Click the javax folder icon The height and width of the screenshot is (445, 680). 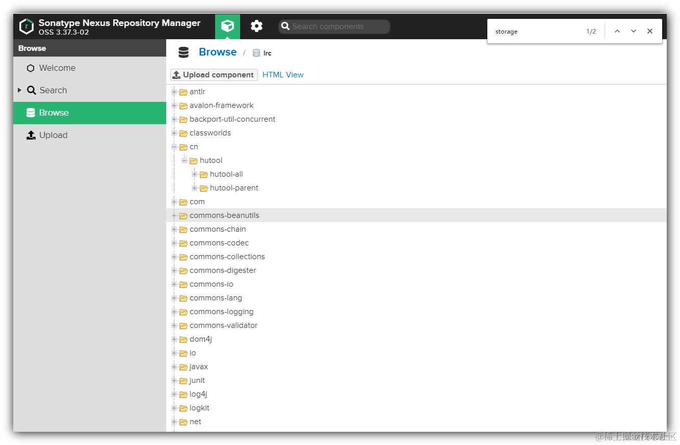pyautogui.click(x=184, y=367)
